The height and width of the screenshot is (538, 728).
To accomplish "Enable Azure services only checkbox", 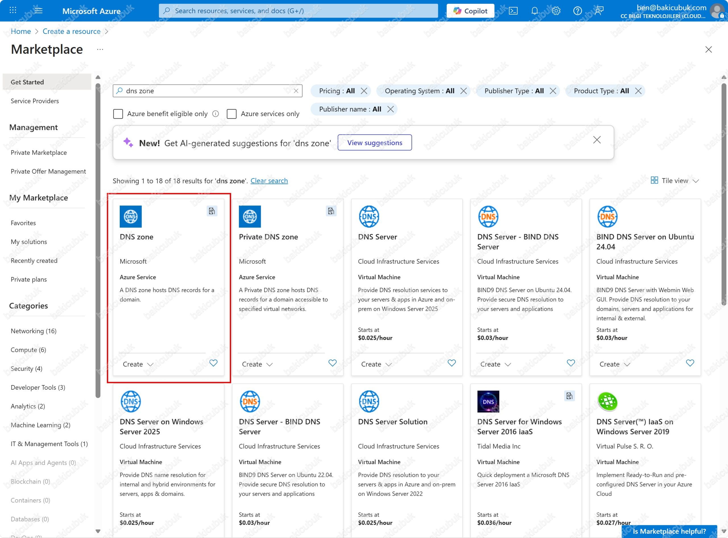I will point(231,114).
